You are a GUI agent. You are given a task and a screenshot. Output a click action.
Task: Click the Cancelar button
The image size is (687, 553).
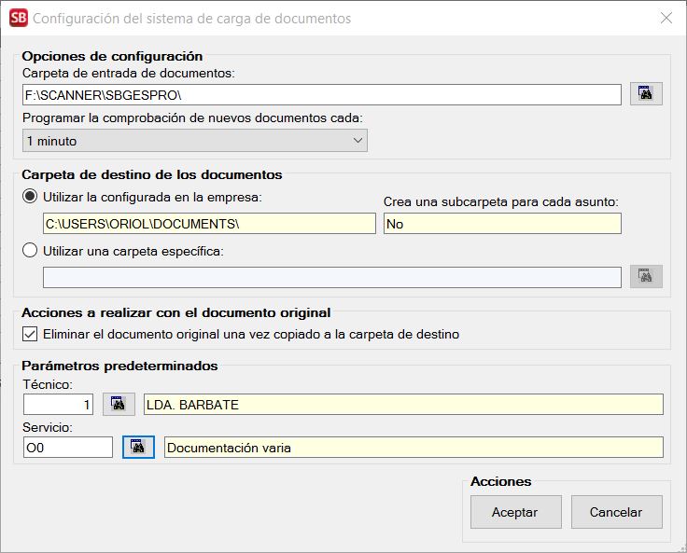[x=616, y=512]
